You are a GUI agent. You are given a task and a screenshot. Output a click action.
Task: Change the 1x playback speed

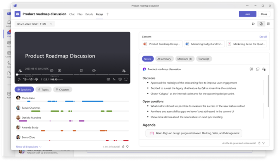(x=114, y=80)
